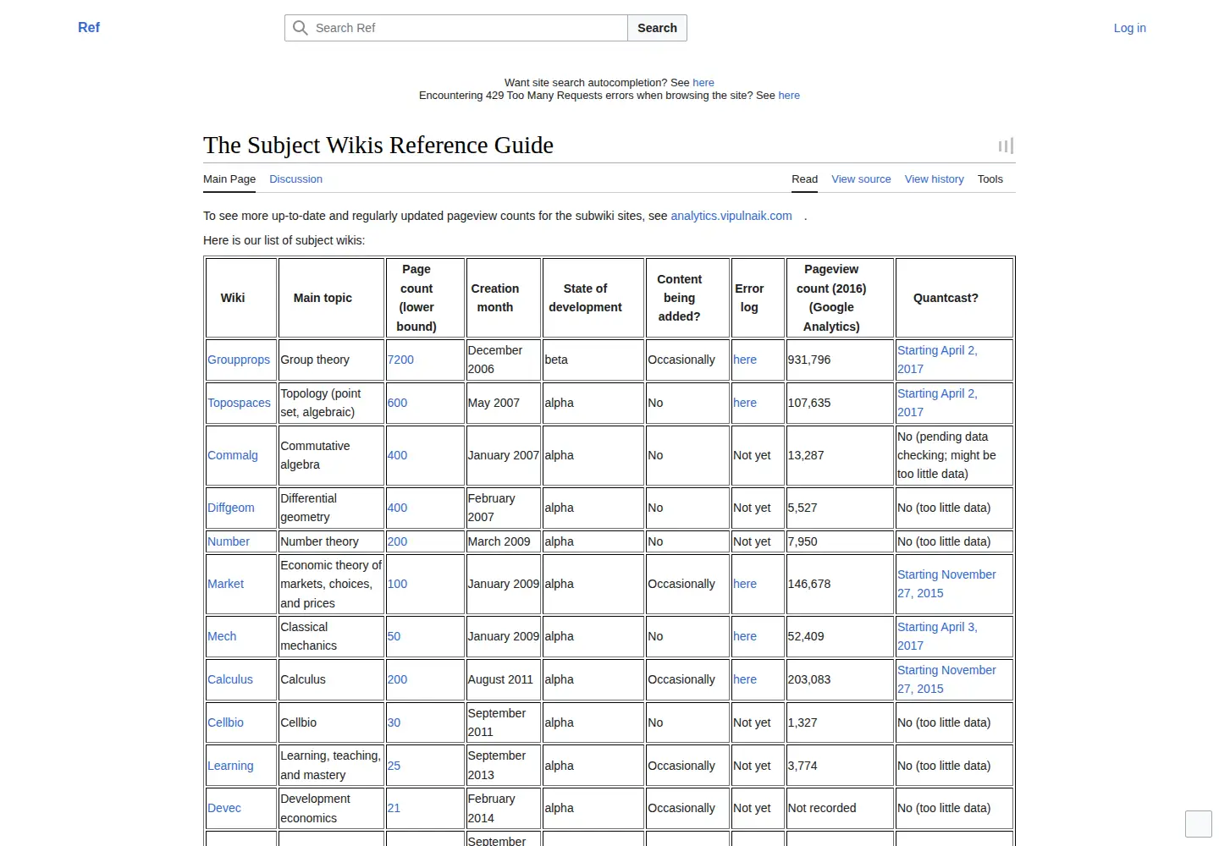Open Calculus's Starting November 27, 2015 link
Image resolution: width=1219 pixels, height=846 pixels.
click(946, 679)
